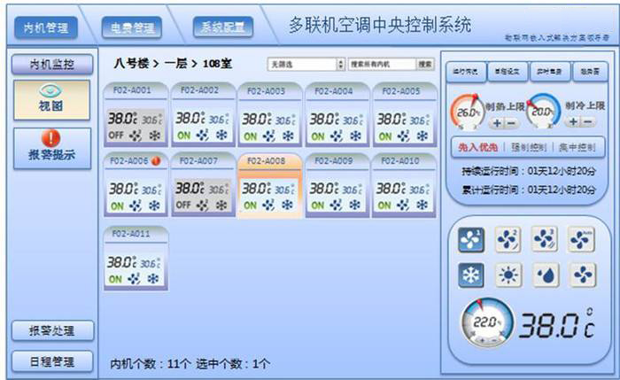Select the dehumidify water drop mode
620x380 pixels.
(545, 275)
